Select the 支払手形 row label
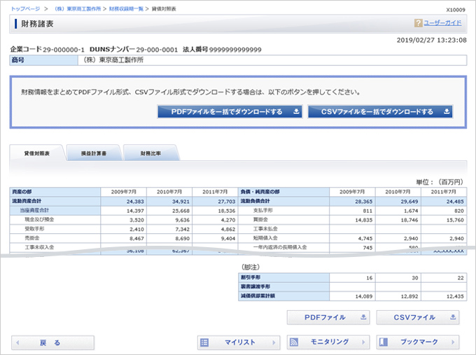The height and width of the screenshot is (355, 476). (263, 210)
